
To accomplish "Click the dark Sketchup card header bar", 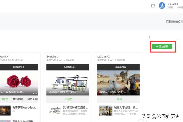I will [67, 66].
